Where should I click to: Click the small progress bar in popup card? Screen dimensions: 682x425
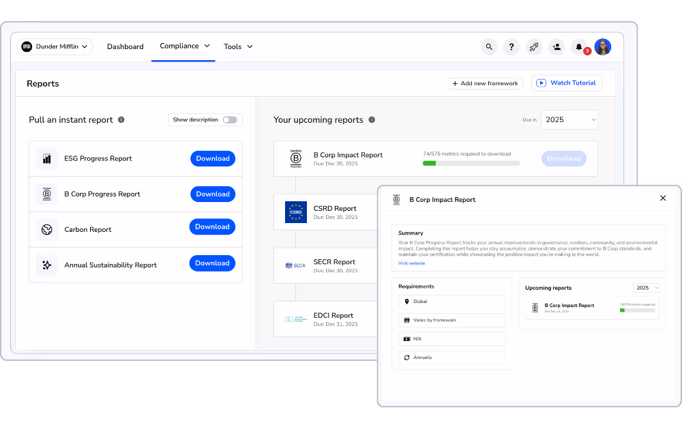point(637,310)
